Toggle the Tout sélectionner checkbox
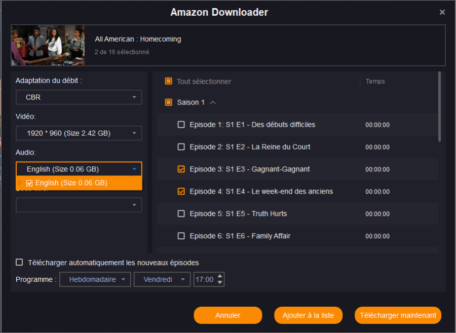This screenshot has width=456, height=333. click(x=169, y=81)
